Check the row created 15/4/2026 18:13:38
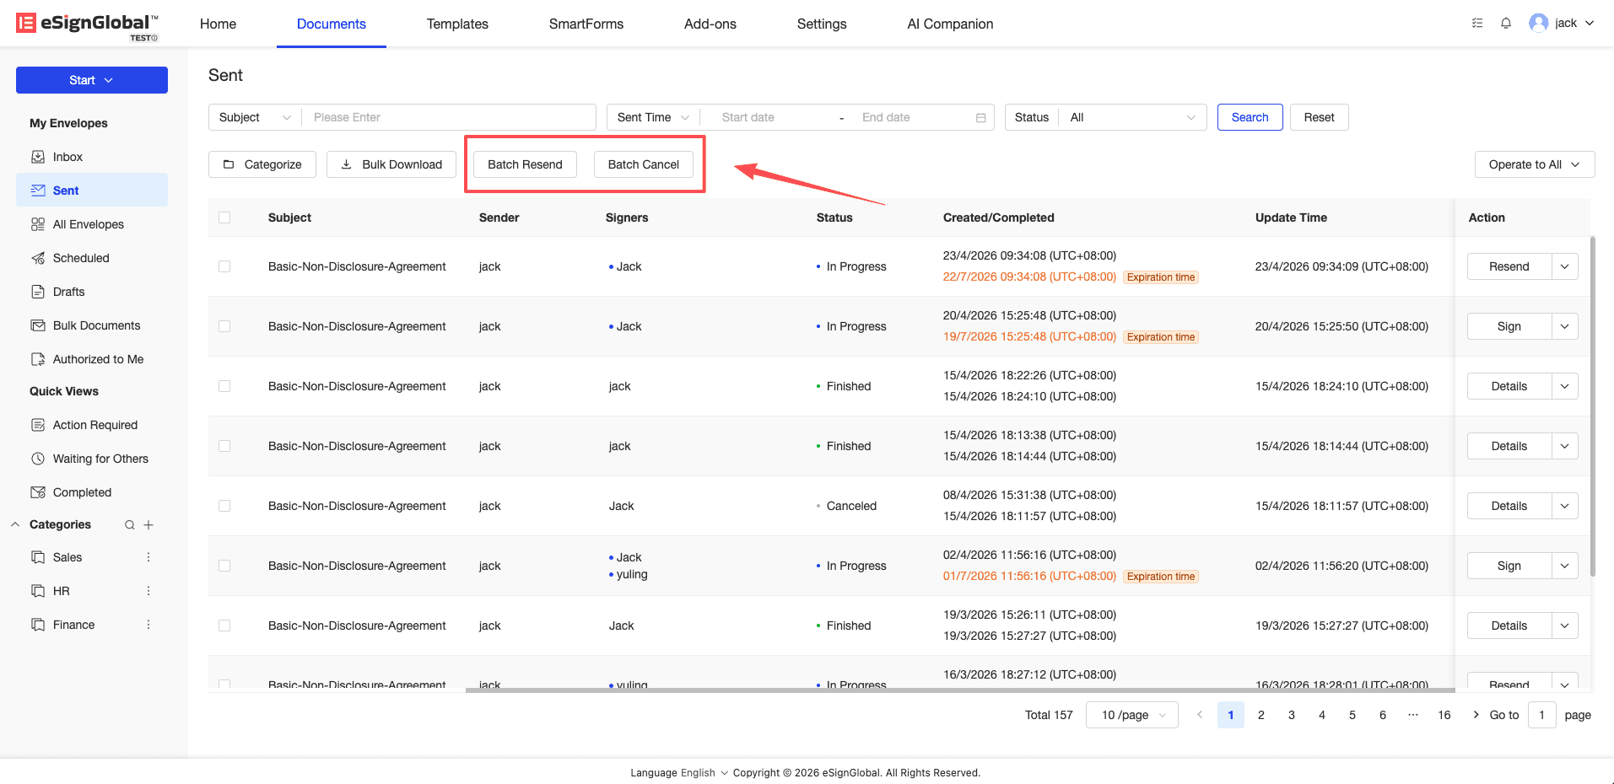The width and height of the screenshot is (1614, 784). tap(224, 446)
